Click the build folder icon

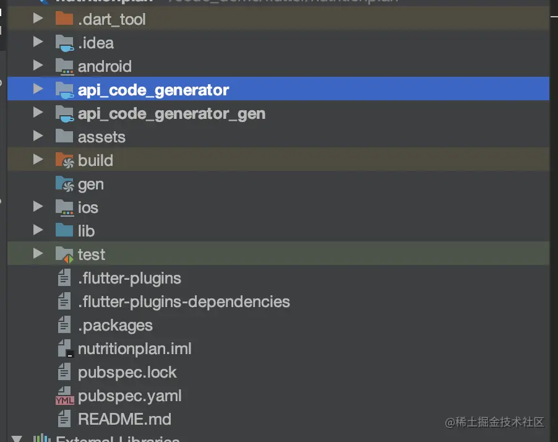[64, 161]
